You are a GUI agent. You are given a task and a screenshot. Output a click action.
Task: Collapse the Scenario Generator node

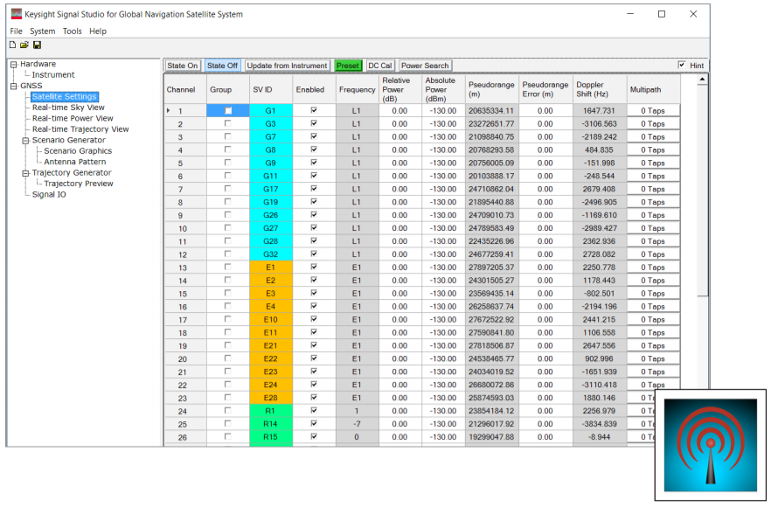(x=25, y=141)
